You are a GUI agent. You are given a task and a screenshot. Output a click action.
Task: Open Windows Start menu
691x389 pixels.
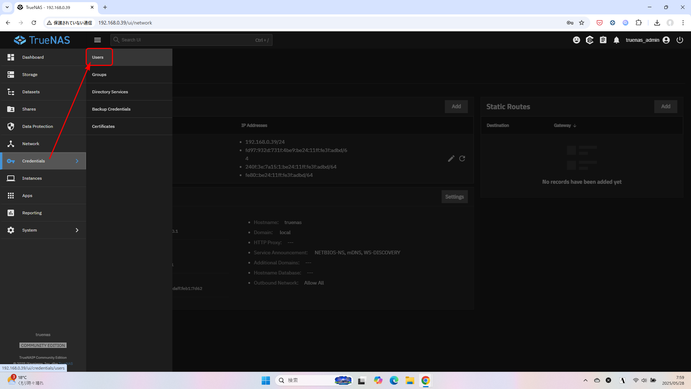pos(266,380)
